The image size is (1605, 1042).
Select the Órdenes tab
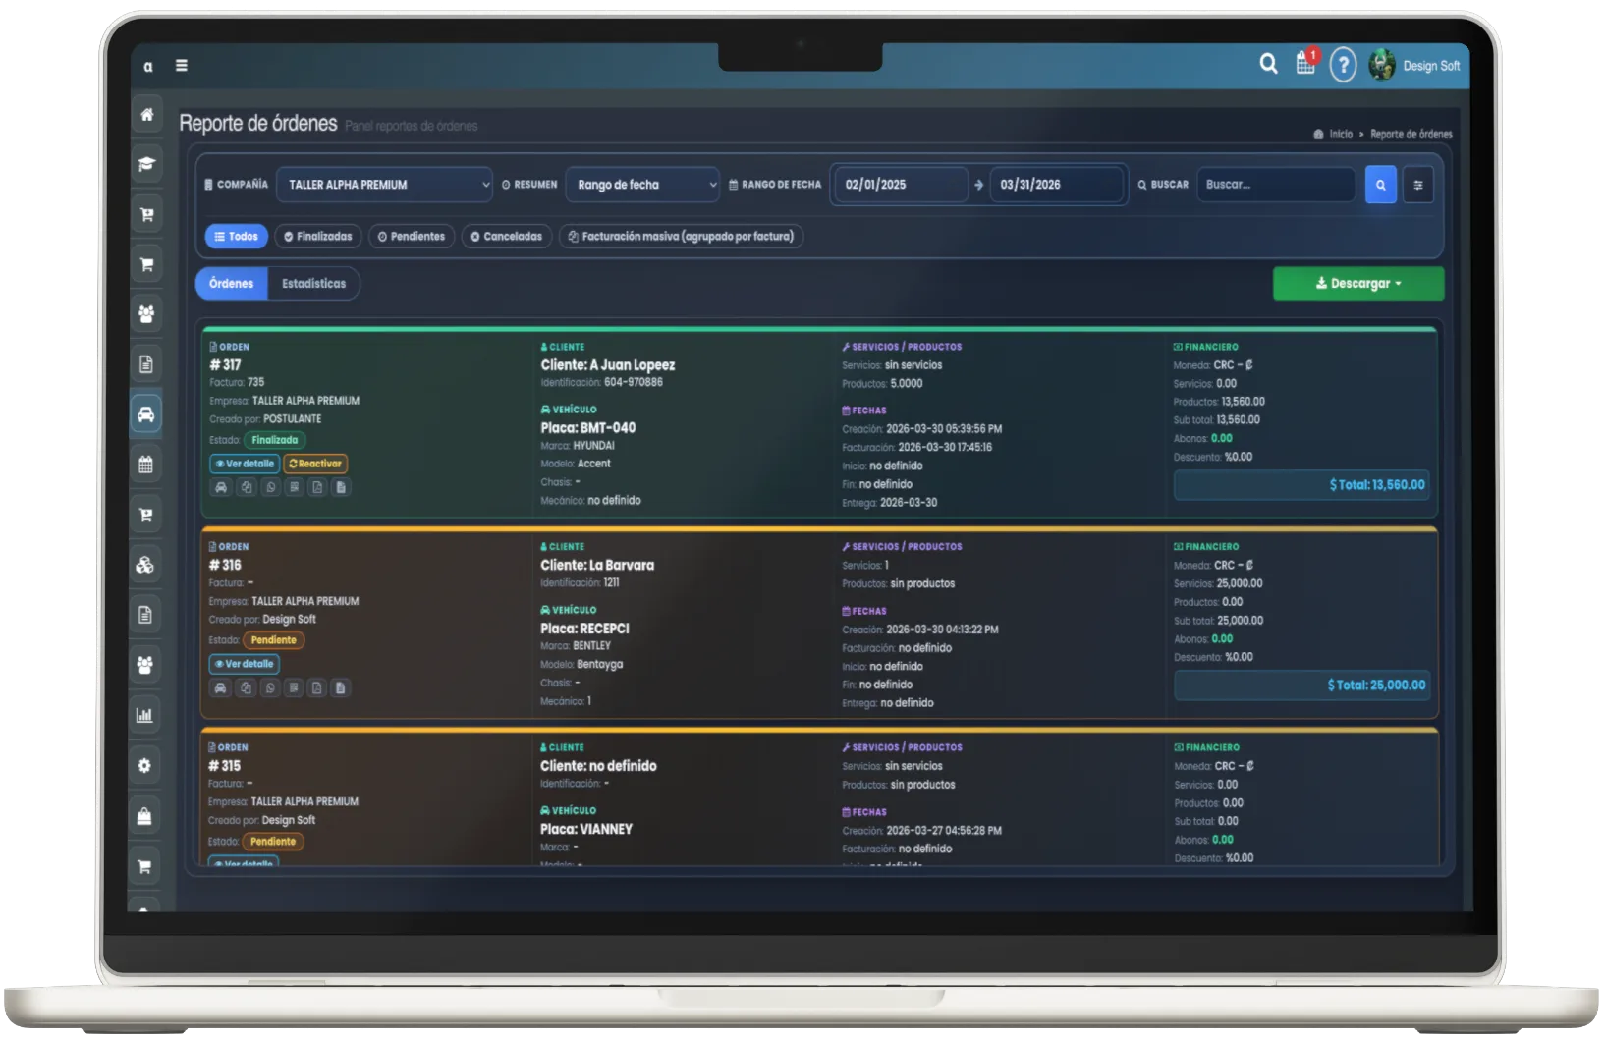point(232,284)
